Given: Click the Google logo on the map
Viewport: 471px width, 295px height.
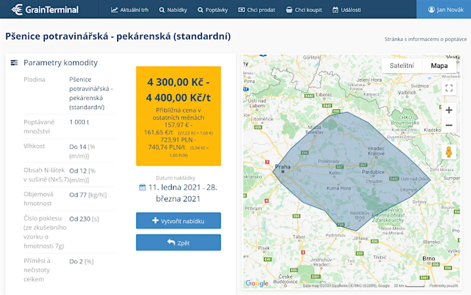Looking at the screenshot, I should 257,283.
